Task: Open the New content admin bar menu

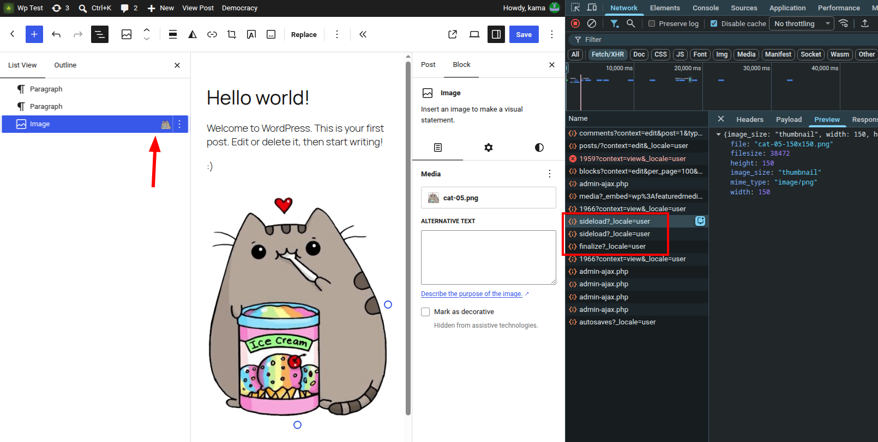Action: 161,8
